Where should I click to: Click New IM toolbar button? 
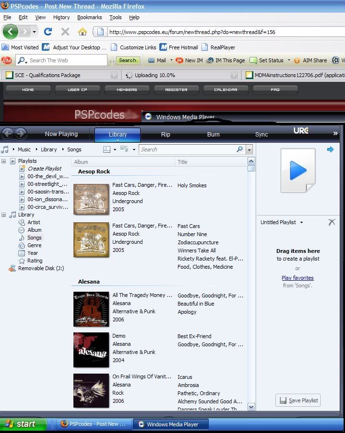point(189,60)
